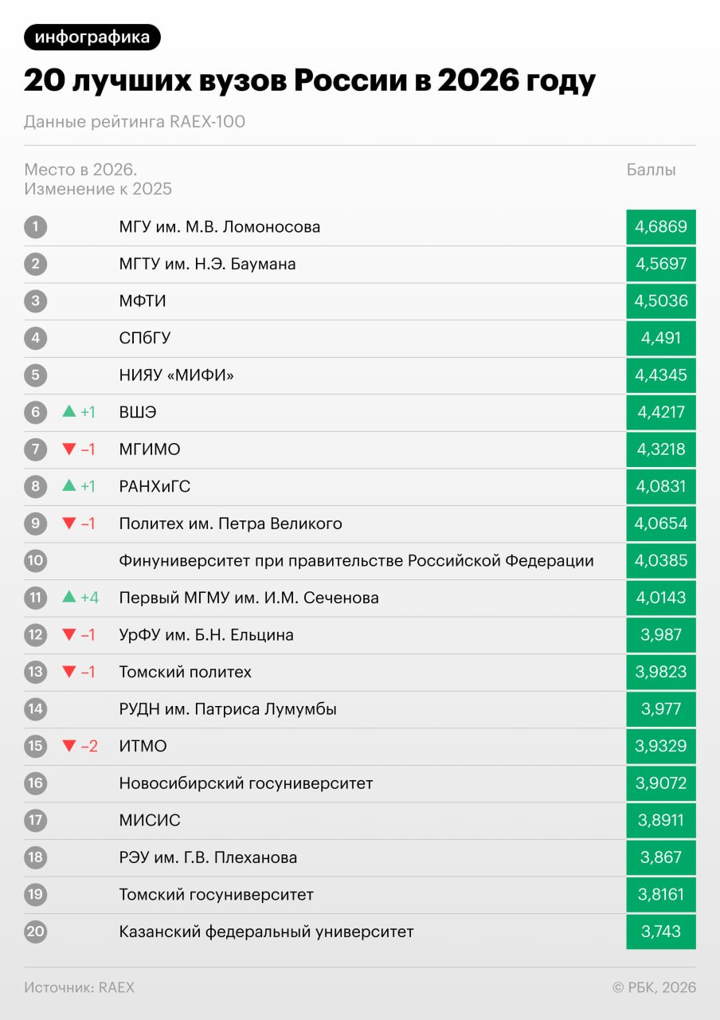Click the rank 2 circle badge
The image size is (720, 1020).
36,264
